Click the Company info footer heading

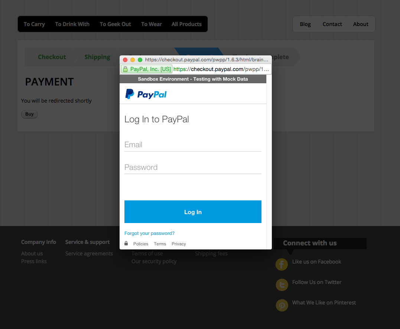[39, 242]
